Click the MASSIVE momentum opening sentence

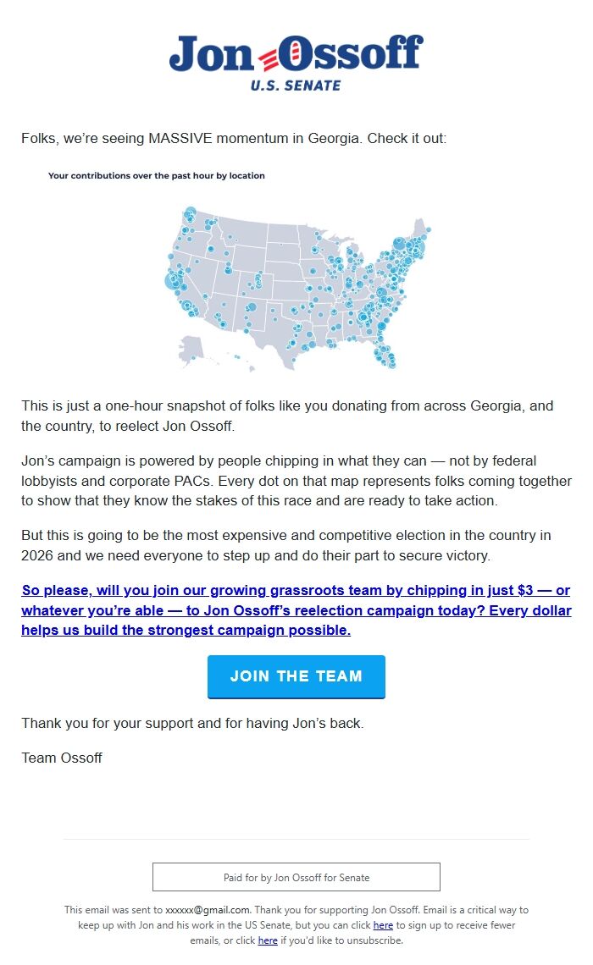tap(234, 138)
